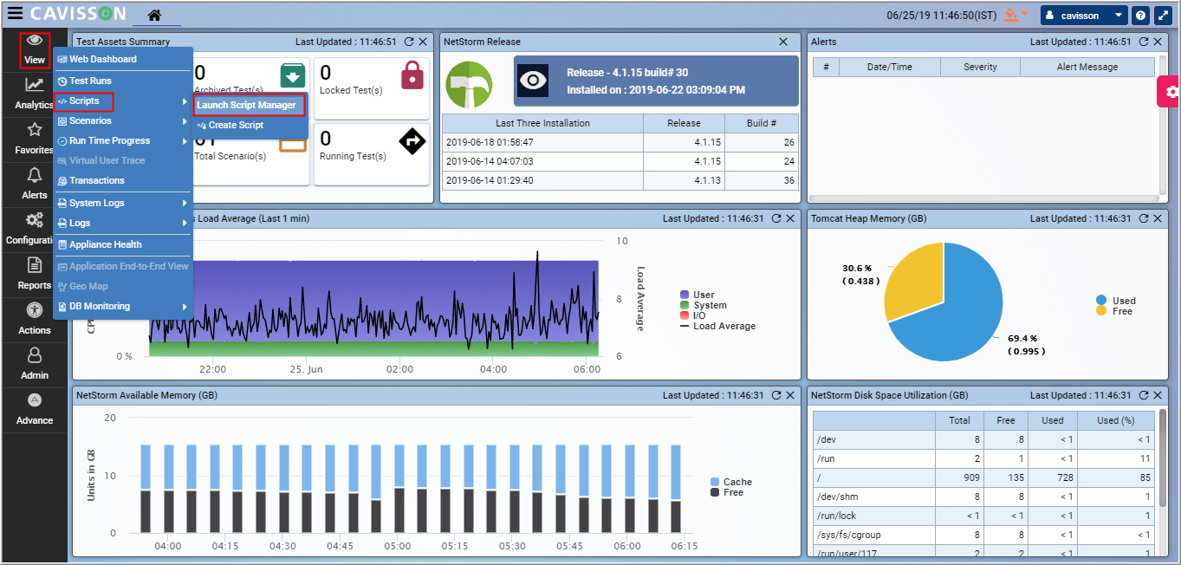1181x565 pixels.
Task: Click the Severity column header in Alerts
Action: 980,67
